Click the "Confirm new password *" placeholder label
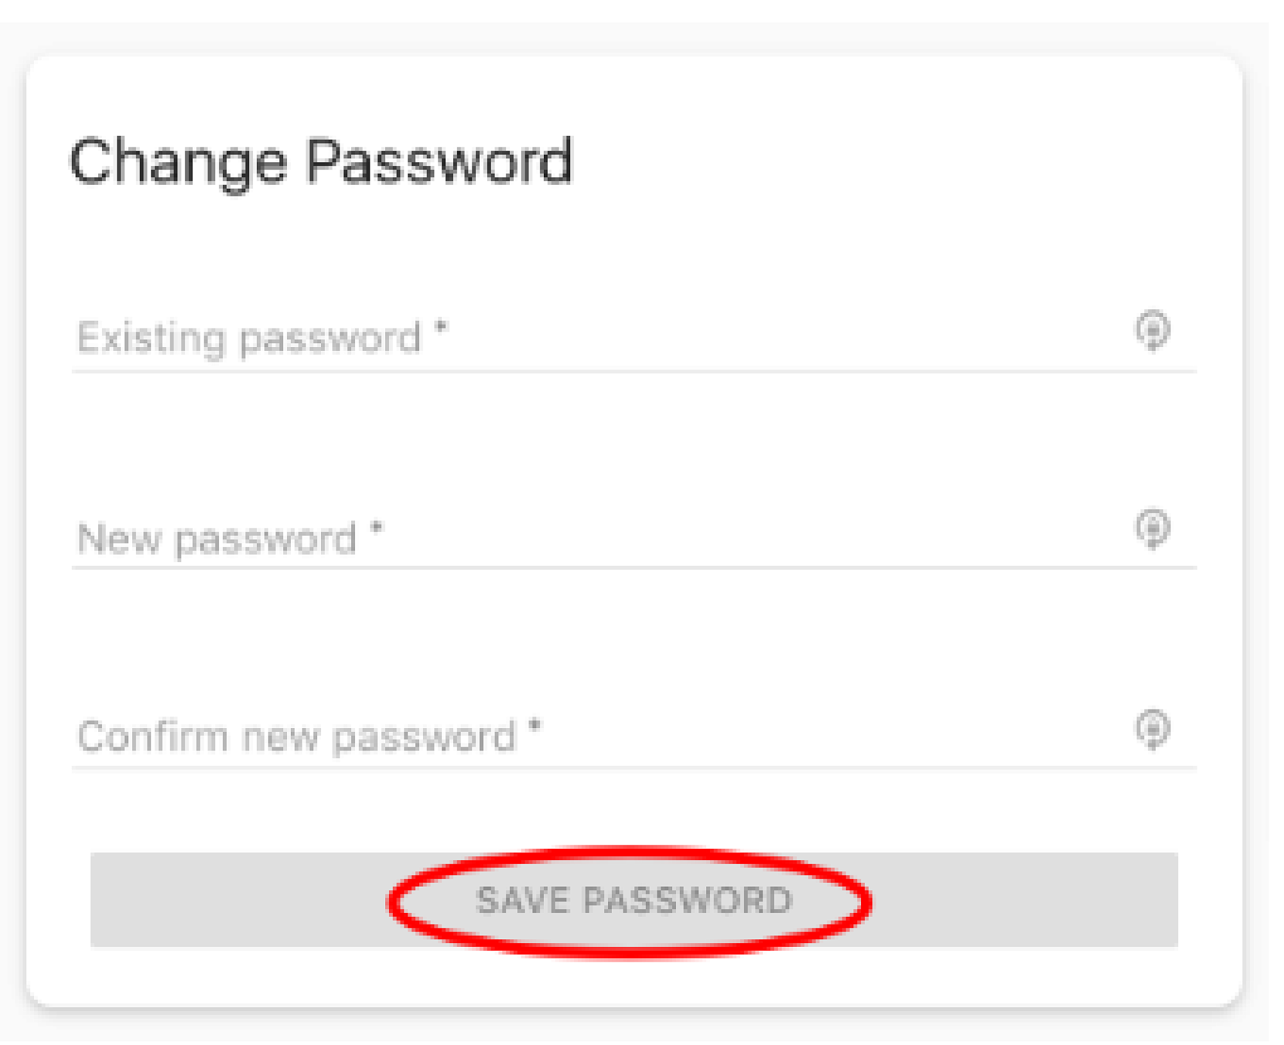This screenshot has width=1284, height=1045. 309,736
